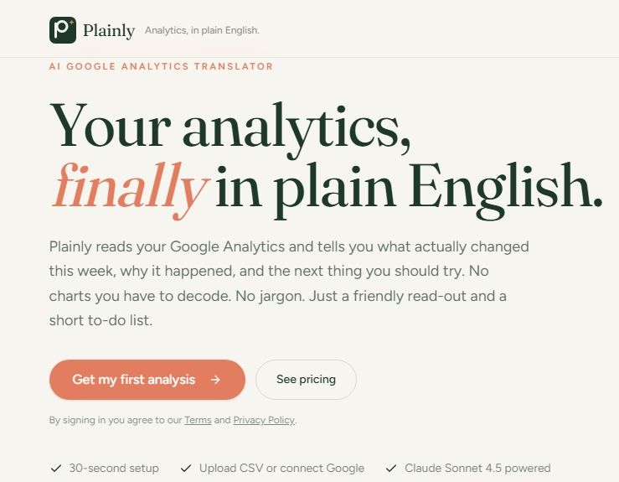Open the See pricing button
The image size is (619, 482).
click(x=306, y=379)
